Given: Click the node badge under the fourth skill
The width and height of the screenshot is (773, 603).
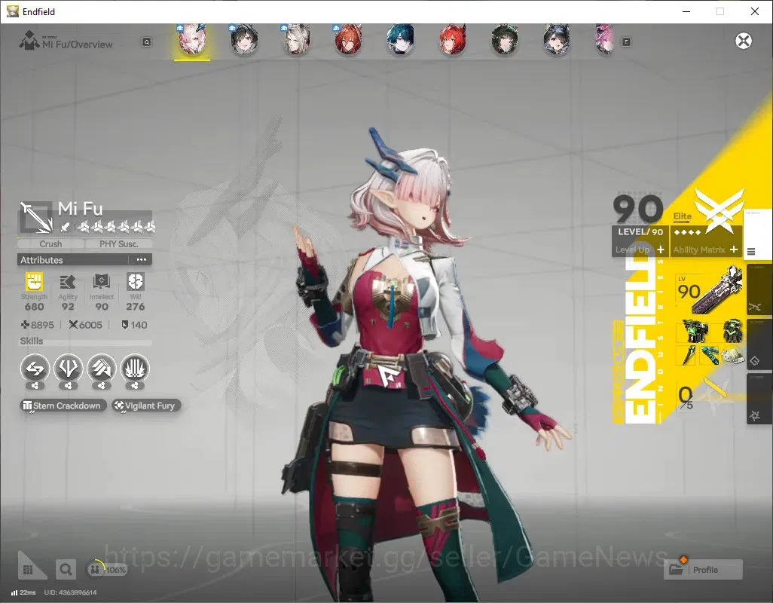Looking at the screenshot, I should [135, 386].
